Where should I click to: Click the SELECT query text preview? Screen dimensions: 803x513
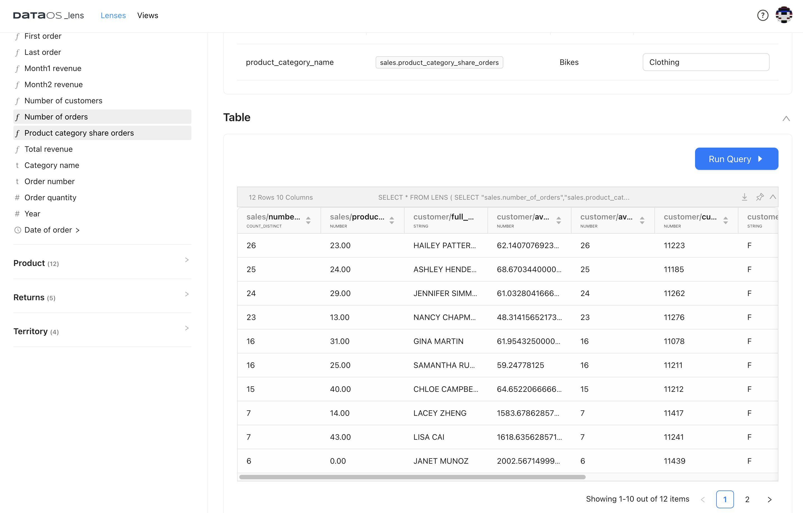[504, 197]
